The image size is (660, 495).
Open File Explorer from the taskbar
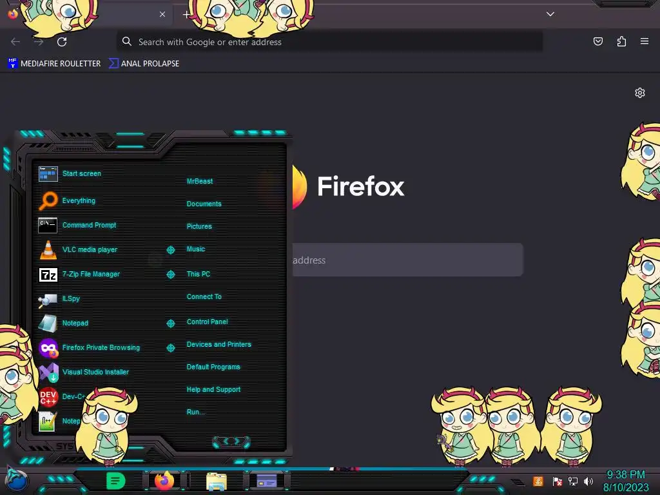pos(217,481)
